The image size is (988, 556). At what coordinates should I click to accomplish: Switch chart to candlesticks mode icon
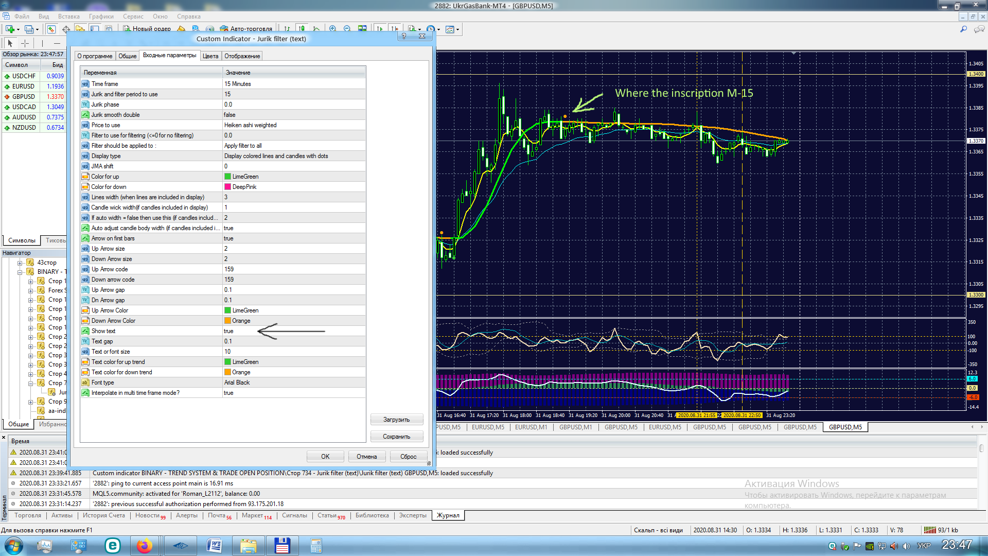302,29
